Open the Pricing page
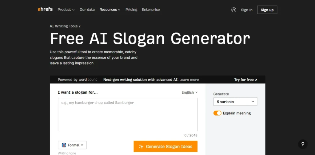This screenshot has width=315, height=155. tap(131, 10)
